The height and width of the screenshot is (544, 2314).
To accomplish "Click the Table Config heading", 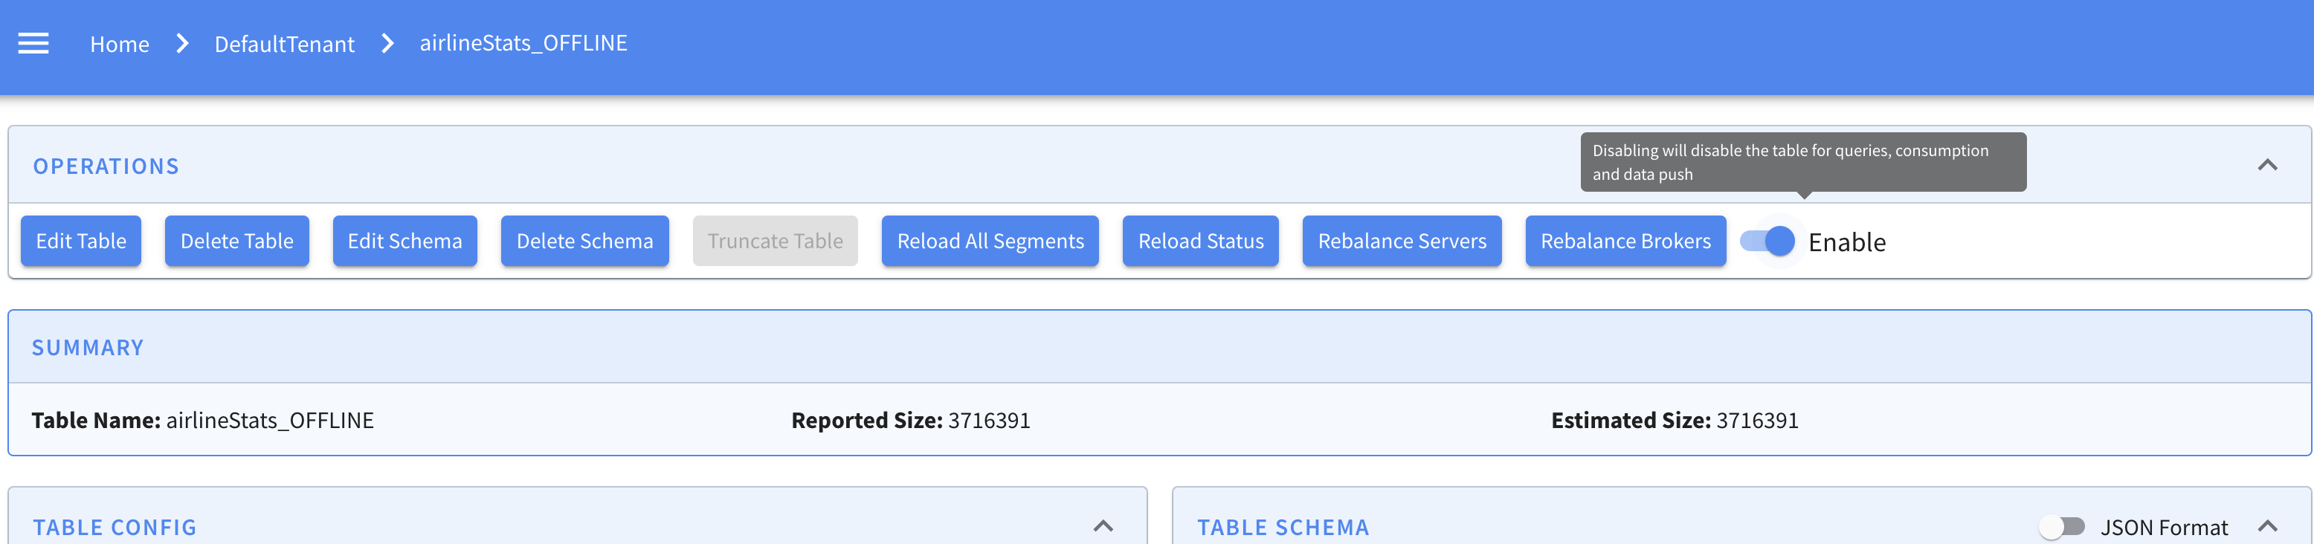I will pos(115,528).
